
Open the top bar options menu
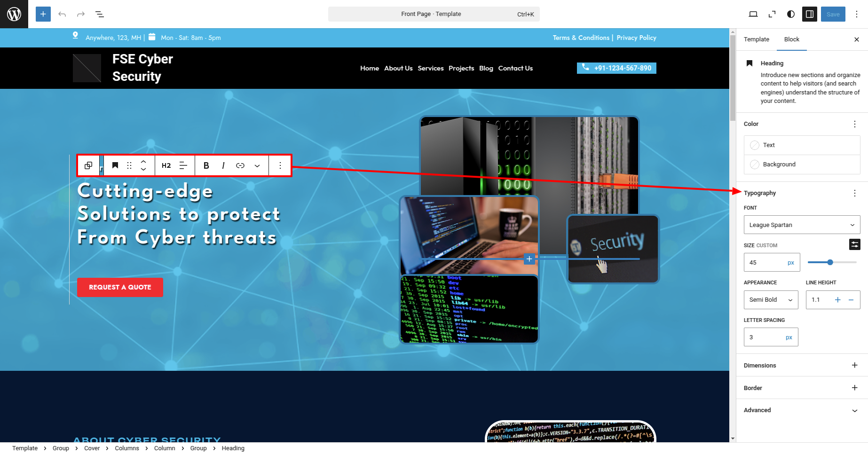857,14
